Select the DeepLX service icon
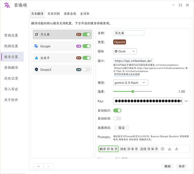 point(36,70)
